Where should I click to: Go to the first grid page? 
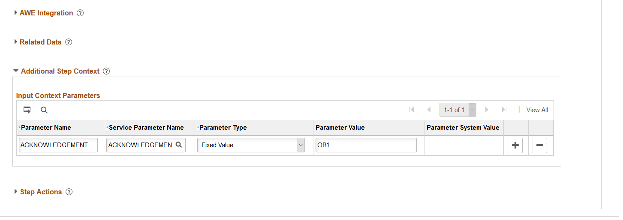point(412,110)
